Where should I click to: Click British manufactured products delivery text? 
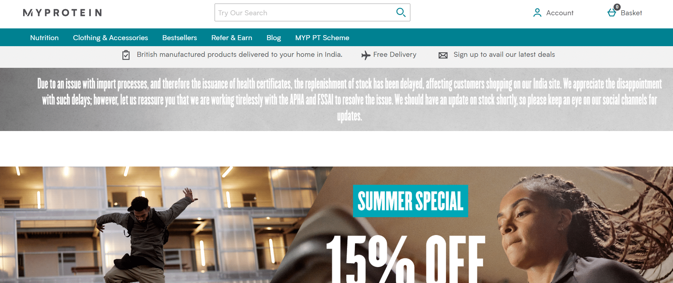click(x=240, y=54)
